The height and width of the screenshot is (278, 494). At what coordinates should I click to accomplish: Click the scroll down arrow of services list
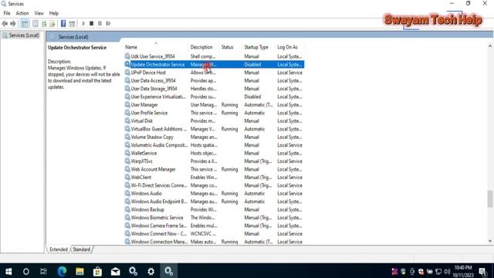490,241
